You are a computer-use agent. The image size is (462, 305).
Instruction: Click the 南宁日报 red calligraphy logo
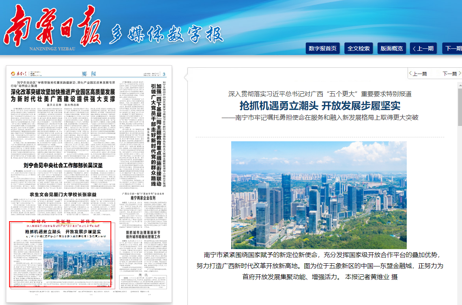(x=52, y=26)
